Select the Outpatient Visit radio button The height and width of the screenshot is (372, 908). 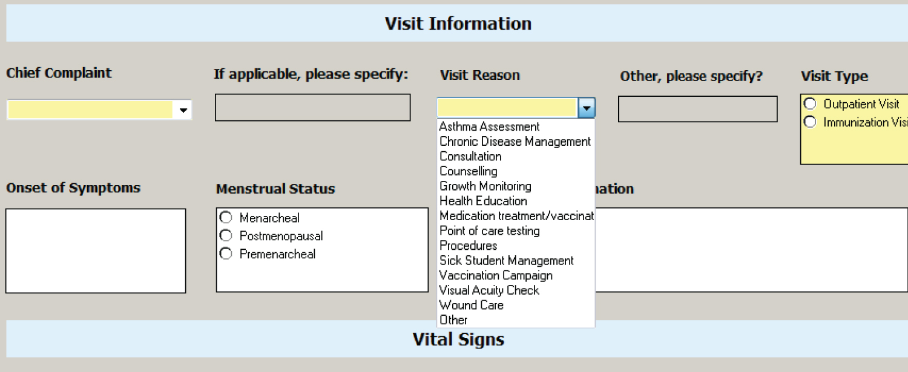tap(810, 104)
